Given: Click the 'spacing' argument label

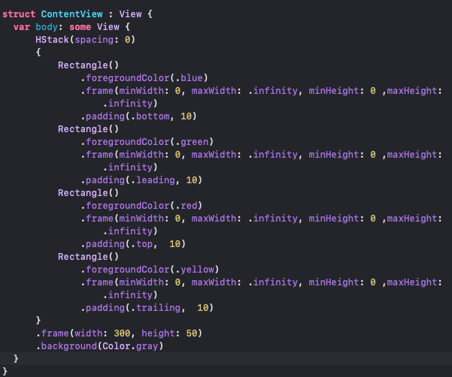Looking at the screenshot, I should tap(94, 40).
